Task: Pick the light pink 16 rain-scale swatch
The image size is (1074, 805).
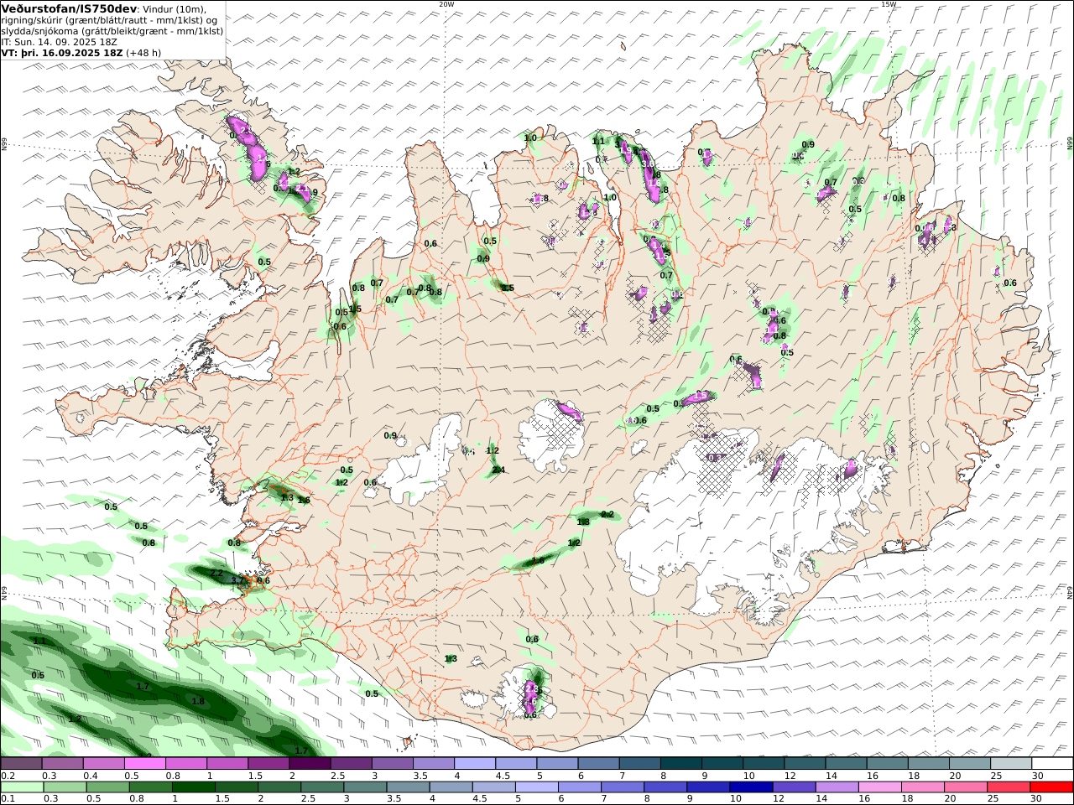Action: [x=880, y=787]
